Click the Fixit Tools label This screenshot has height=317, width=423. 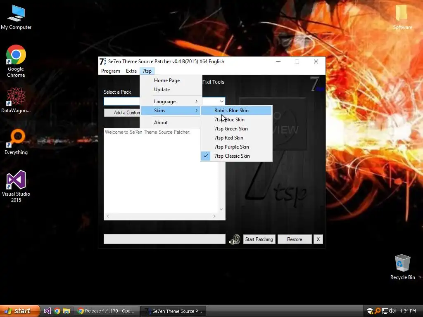pos(214,82)
